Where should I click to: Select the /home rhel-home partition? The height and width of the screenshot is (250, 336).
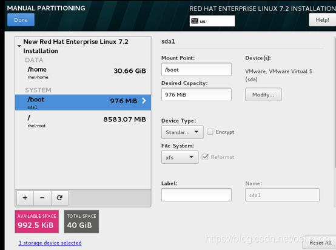83,73
